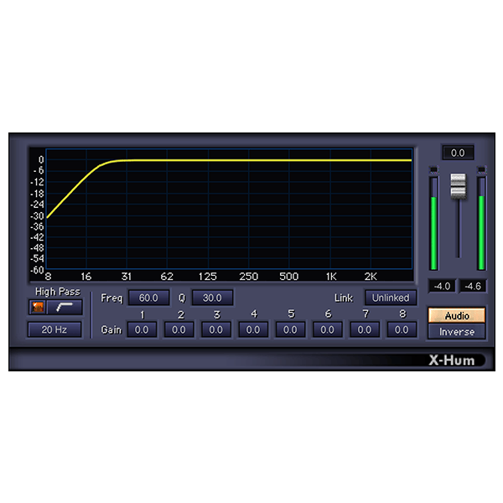Select the Inverse monitor button
The width and height of the screenshot is (503, 503).
[x=457, y=331]
